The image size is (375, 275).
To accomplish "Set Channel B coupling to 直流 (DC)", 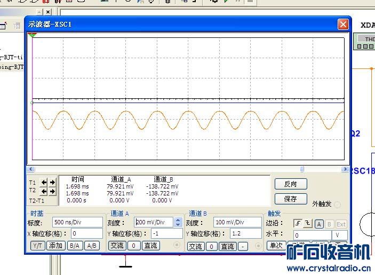I will (x=228, y=246).
